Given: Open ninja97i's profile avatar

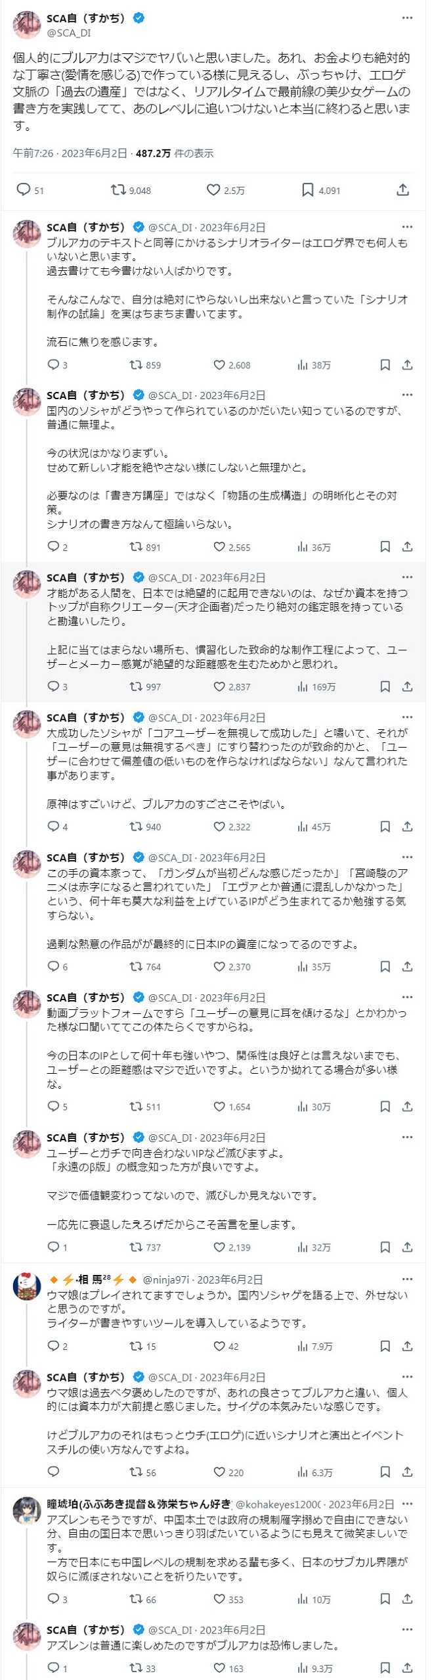Looking at the screenshot, I should [x=27, y=1287].
